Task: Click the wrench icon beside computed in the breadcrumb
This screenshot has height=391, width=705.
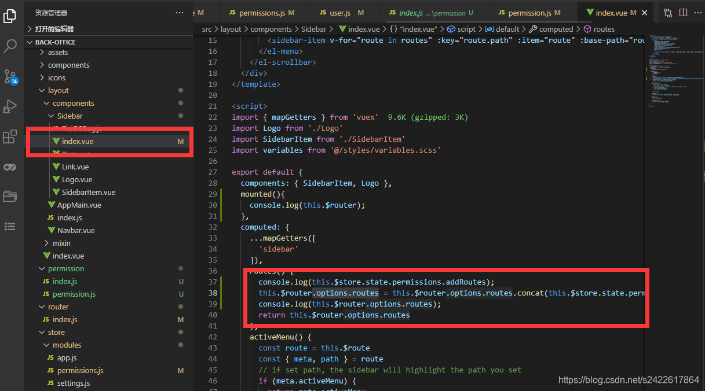Action: [533, 29]
